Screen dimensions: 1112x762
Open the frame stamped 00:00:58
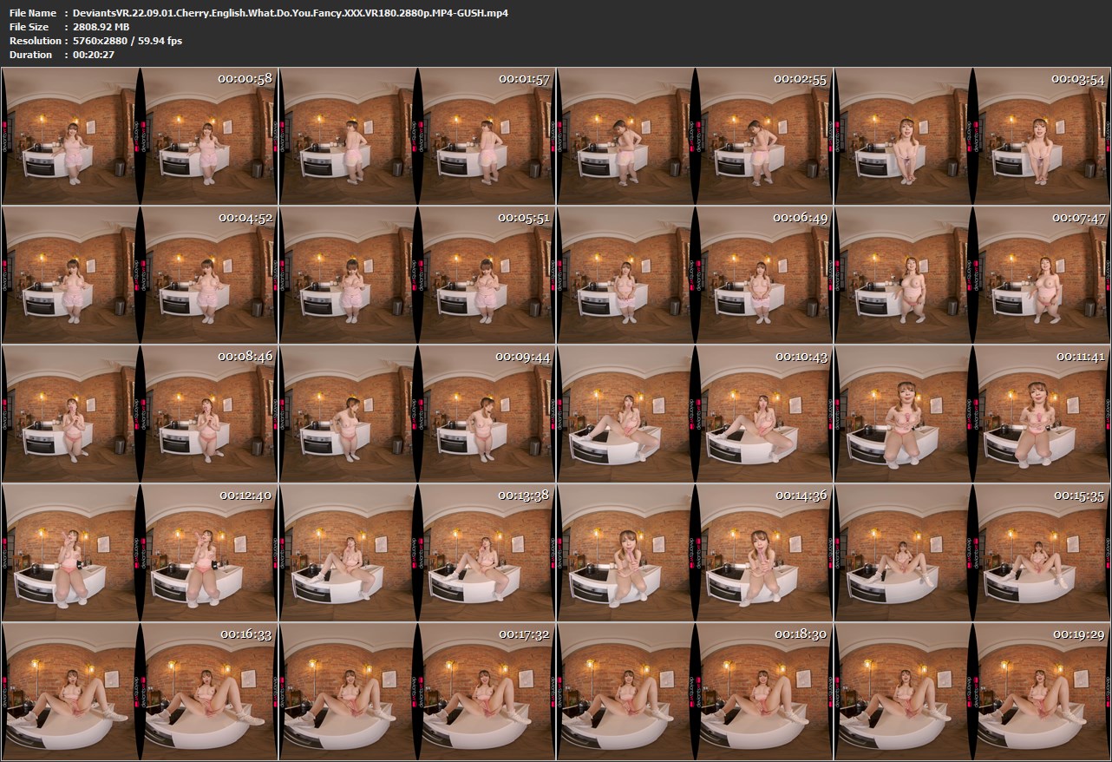[x=139, y=135]
